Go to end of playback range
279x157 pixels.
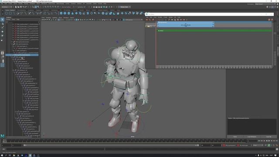pos(276,141)
